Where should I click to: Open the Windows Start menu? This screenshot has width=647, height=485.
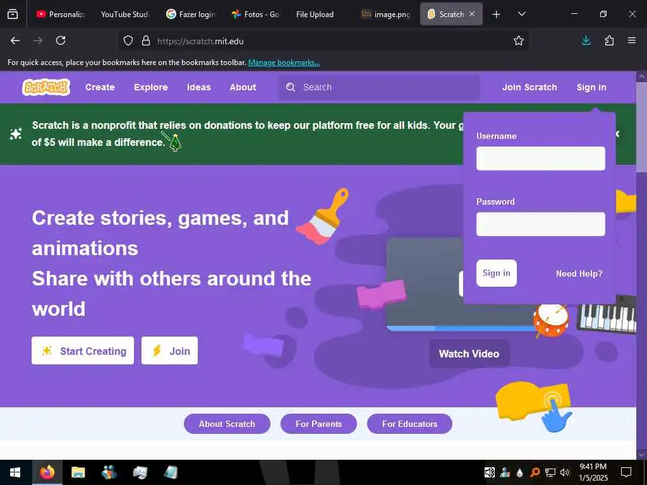point(15,472)
